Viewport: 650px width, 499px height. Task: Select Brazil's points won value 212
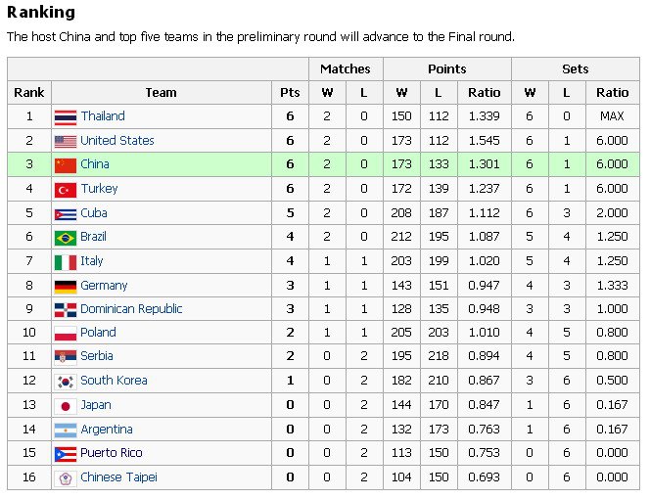pos(401,237)
